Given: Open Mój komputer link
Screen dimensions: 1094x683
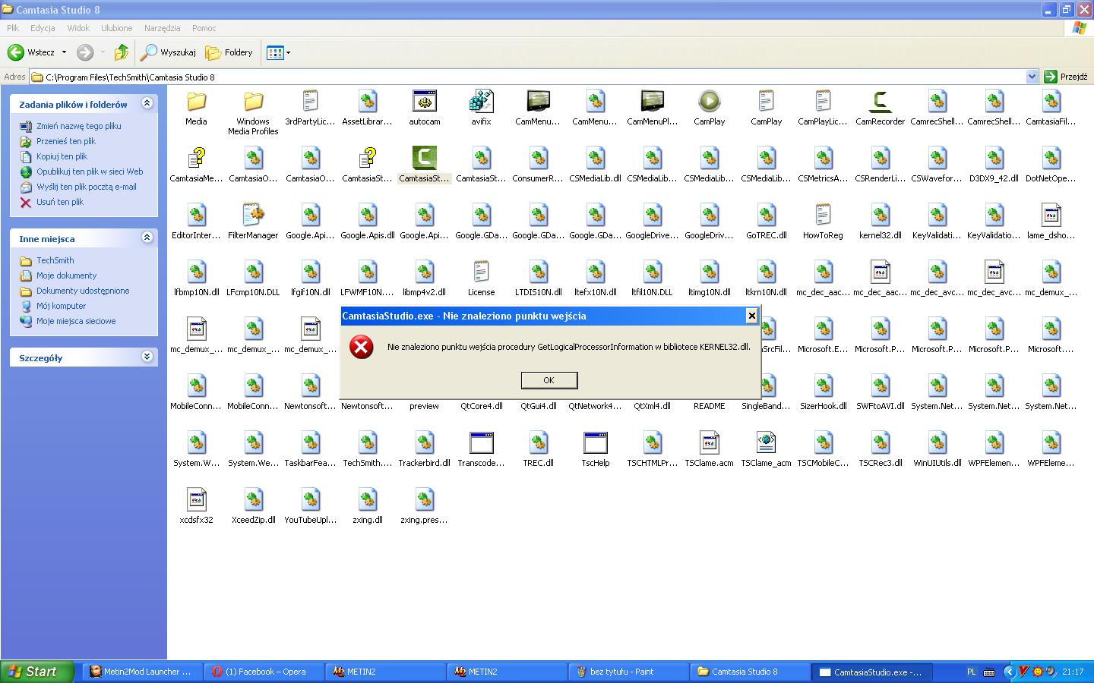Looking at the screenshot, I should (x=62, y=306).
